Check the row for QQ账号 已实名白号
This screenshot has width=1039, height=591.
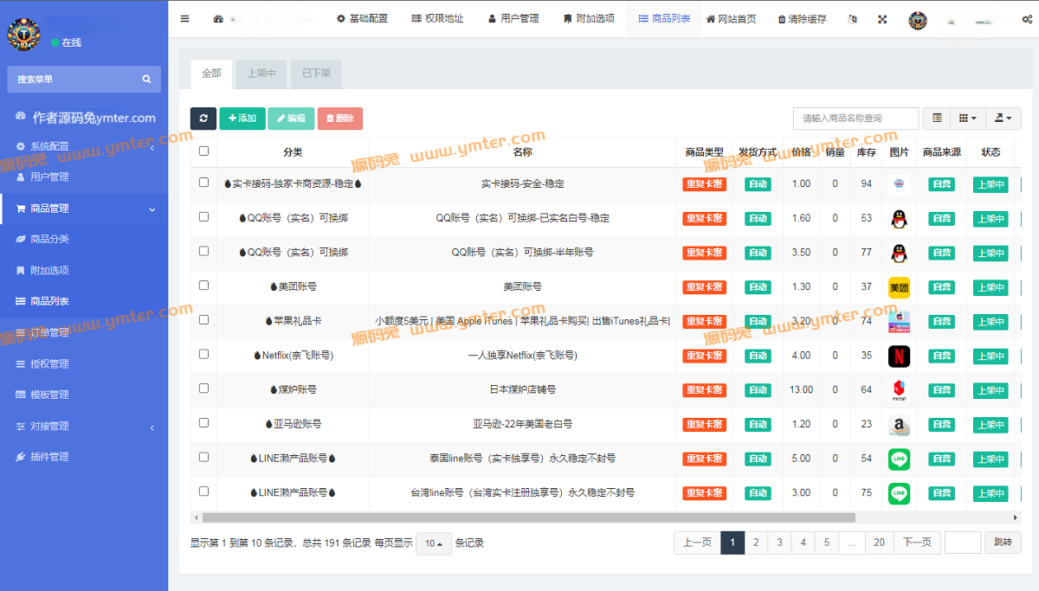[203, 216]
